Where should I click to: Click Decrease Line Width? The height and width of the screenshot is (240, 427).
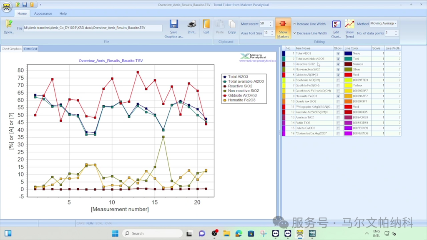311,33
